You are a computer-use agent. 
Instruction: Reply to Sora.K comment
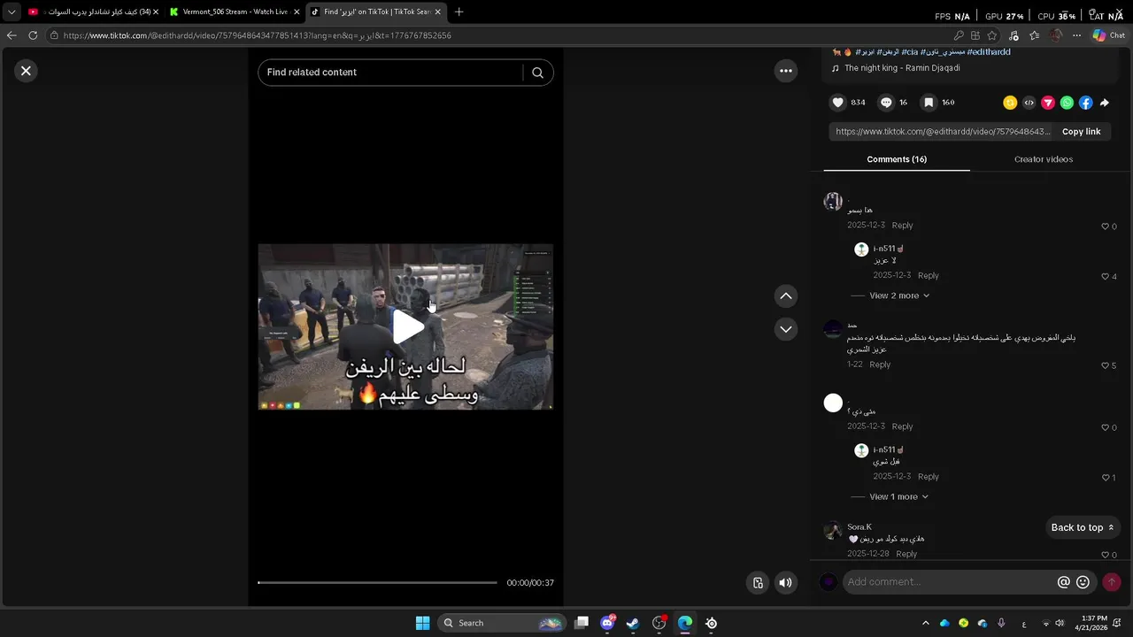click(906, 554)
